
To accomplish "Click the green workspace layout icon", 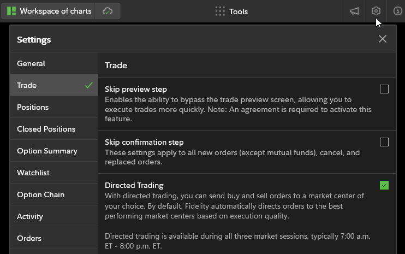I will coord(11,11).
